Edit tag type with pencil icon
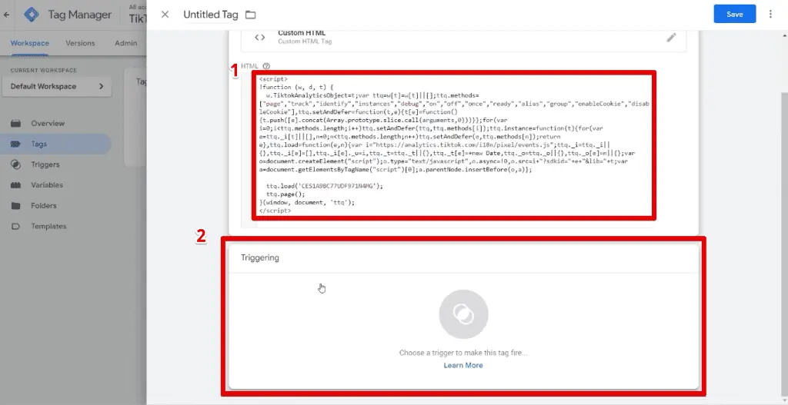 (671, 38)
